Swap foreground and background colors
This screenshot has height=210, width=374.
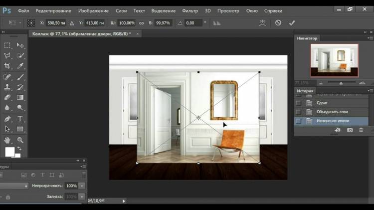19,149
